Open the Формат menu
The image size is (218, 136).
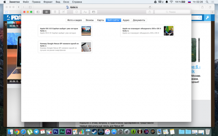pyautogui.click(x=48, y=2)
